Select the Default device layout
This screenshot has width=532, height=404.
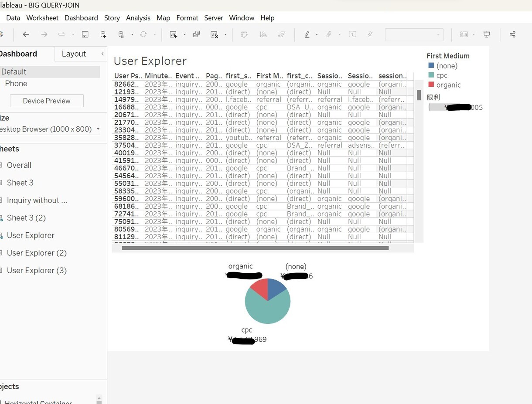click(50, 71)
